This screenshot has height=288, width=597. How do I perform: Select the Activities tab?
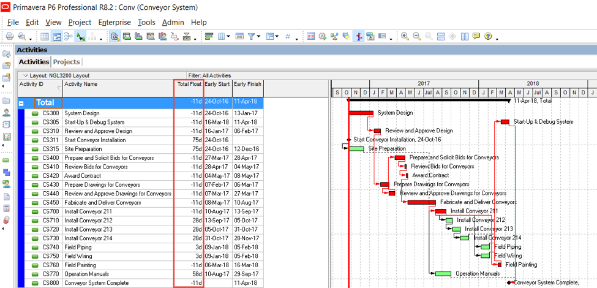point(34,62)
